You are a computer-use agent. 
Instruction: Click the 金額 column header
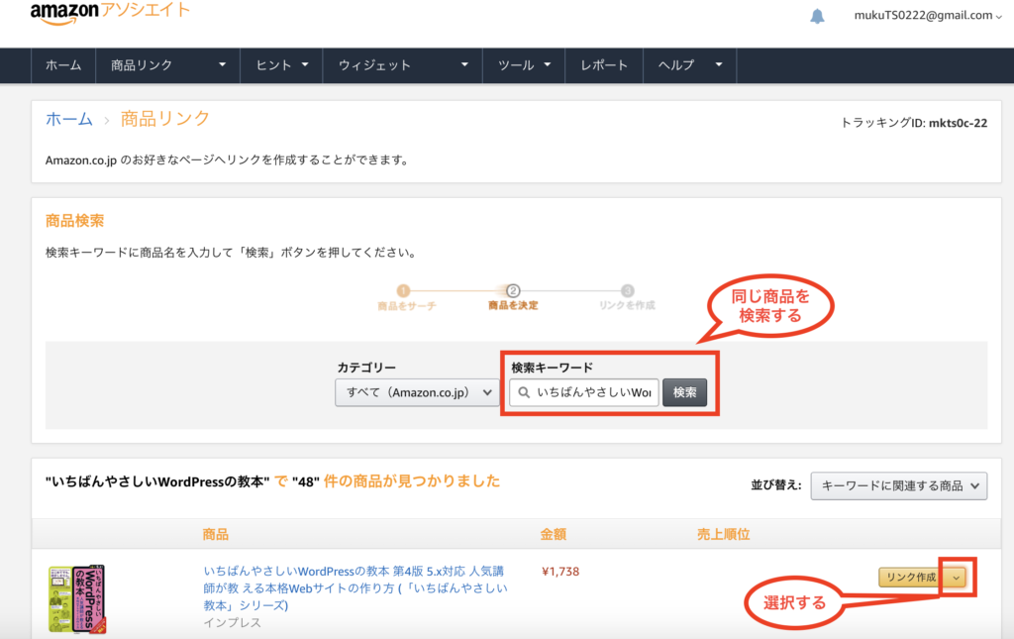tap(553, 534)
